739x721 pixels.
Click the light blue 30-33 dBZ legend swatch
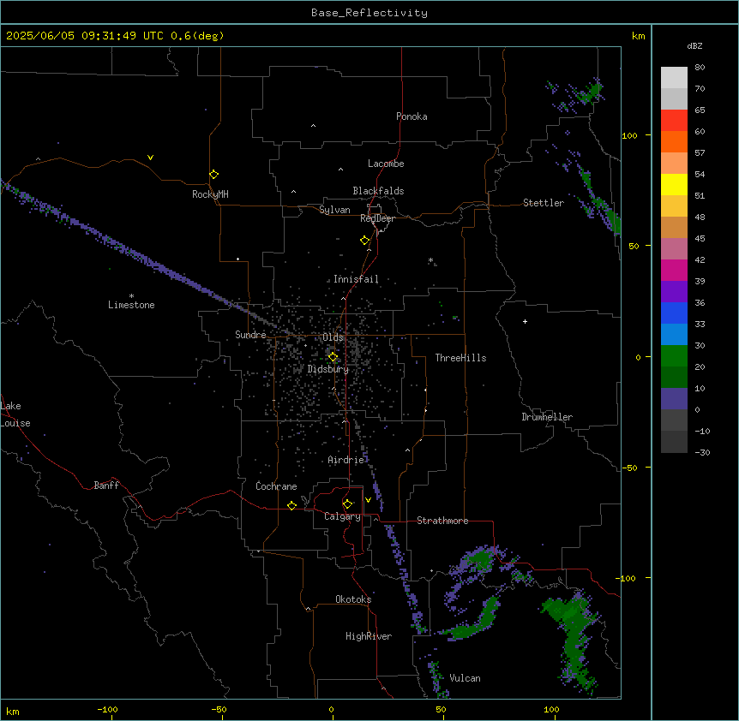tap(674, 335)
